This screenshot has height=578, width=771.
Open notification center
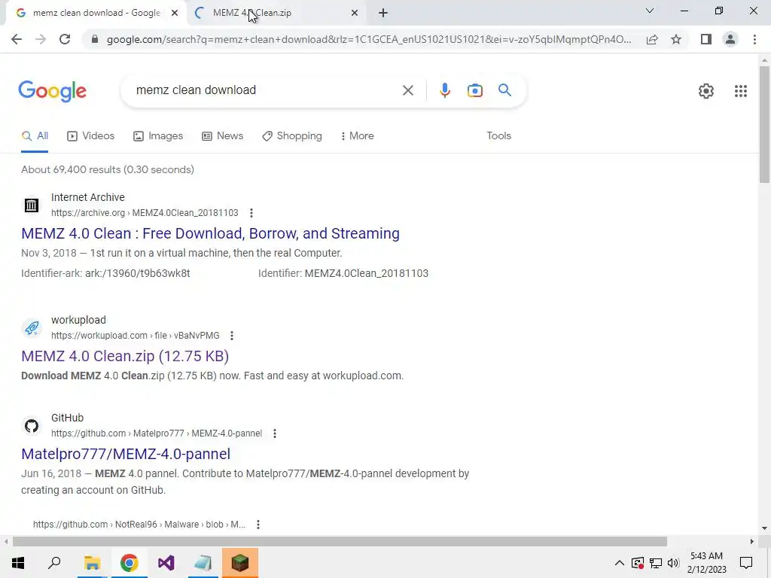[746, 563]
